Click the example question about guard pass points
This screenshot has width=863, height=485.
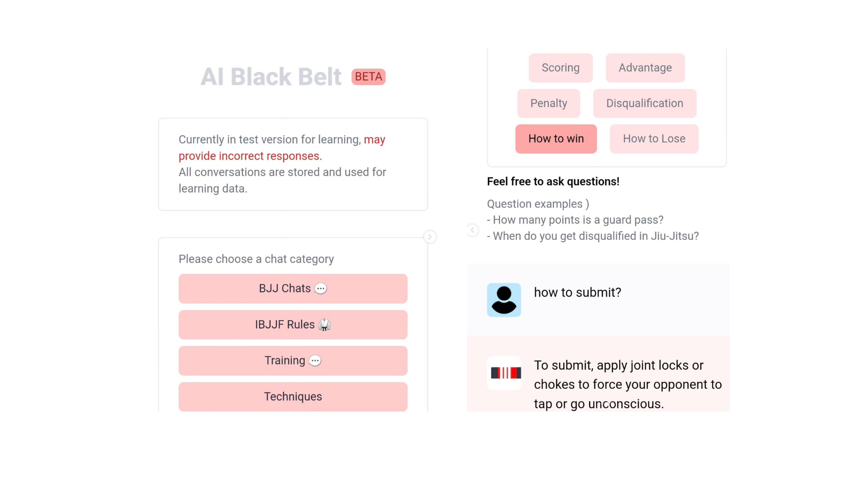(x=575, y=220)
